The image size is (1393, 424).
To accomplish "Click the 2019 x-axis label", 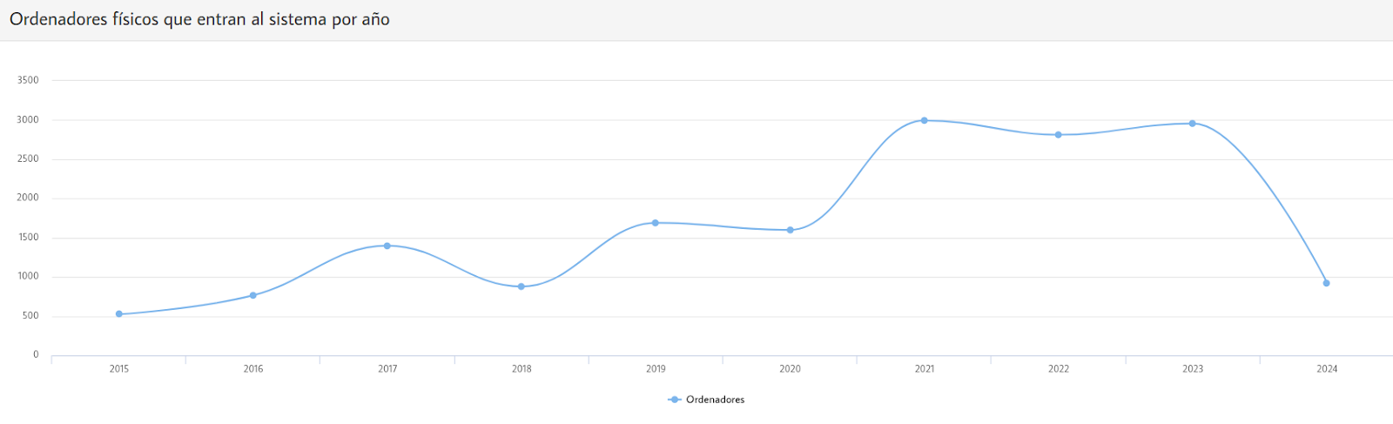I will 656,369.
